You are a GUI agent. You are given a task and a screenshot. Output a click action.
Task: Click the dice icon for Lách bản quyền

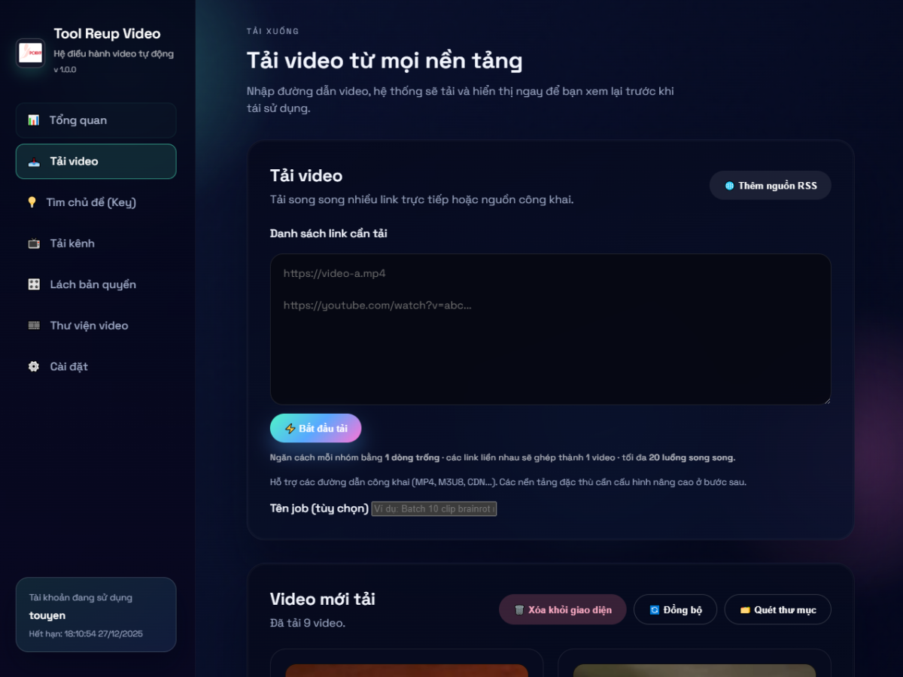click(x=34, y=284)
